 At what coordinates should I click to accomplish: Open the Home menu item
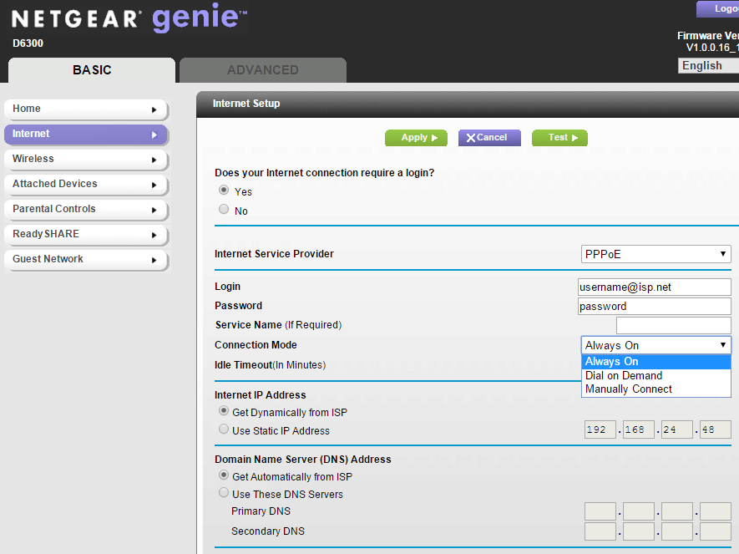click(x=86, y=109)
